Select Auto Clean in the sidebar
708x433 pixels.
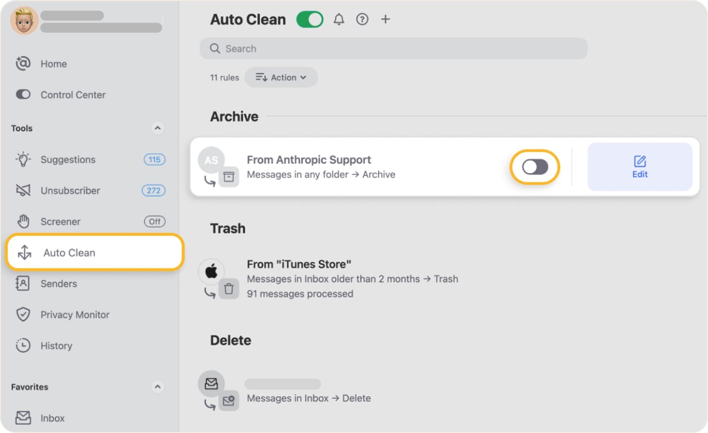(x=69, y=252)
